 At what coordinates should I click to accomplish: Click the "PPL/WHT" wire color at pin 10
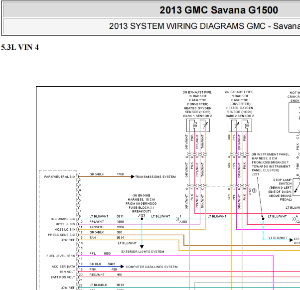[x=97, y=222]
